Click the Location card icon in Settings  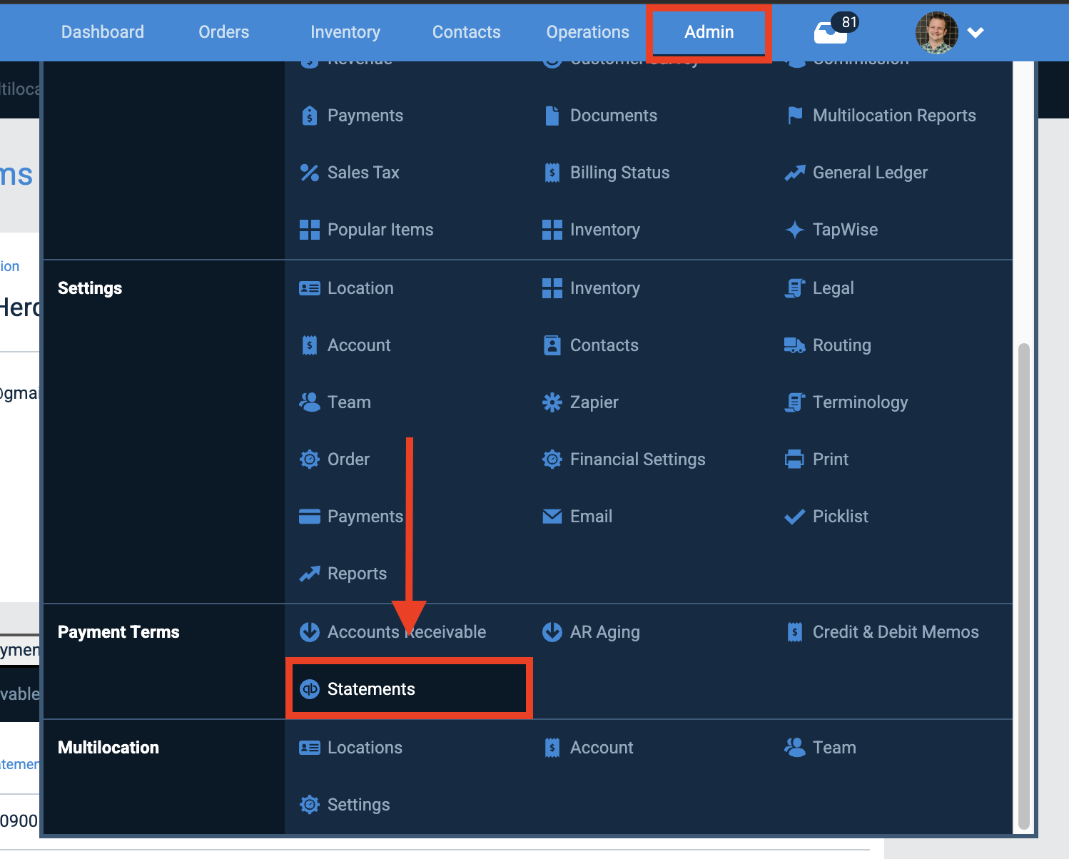[x=309, y=288]
